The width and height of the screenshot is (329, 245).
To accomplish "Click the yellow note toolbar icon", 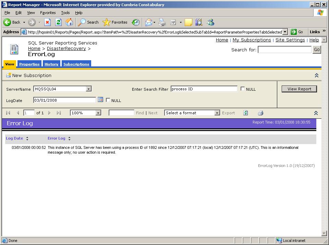I will click(188, 22).
